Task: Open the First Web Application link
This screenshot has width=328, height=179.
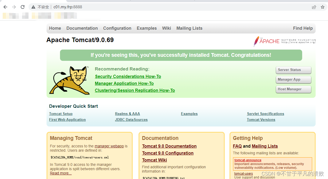Action: (68, 120)
